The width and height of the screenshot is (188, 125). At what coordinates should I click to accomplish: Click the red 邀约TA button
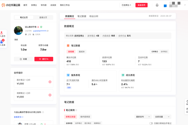pos(44,59)
